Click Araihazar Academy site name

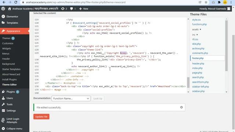(x=35, y=9)
